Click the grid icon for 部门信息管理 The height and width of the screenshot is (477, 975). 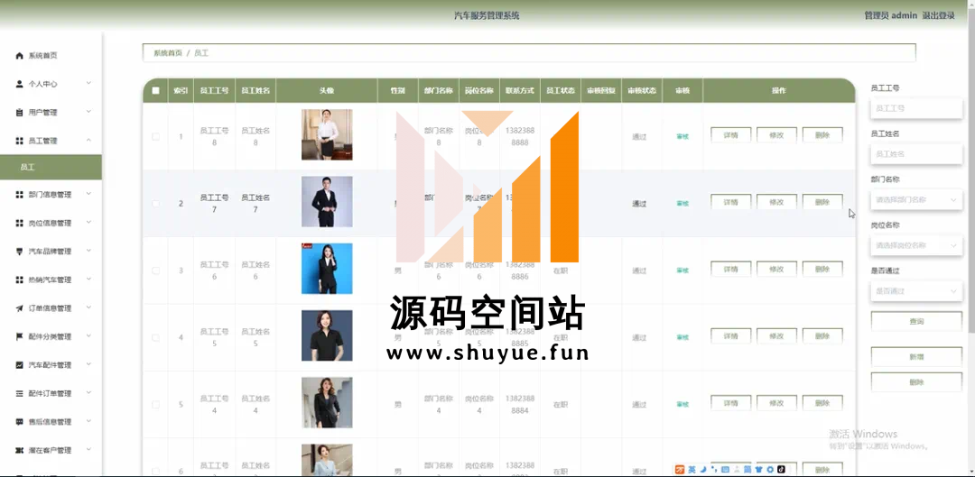click(19, 195)
